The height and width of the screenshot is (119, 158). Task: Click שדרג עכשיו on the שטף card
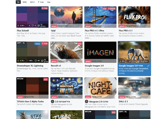pyautogui.click(x=63, y=26)
